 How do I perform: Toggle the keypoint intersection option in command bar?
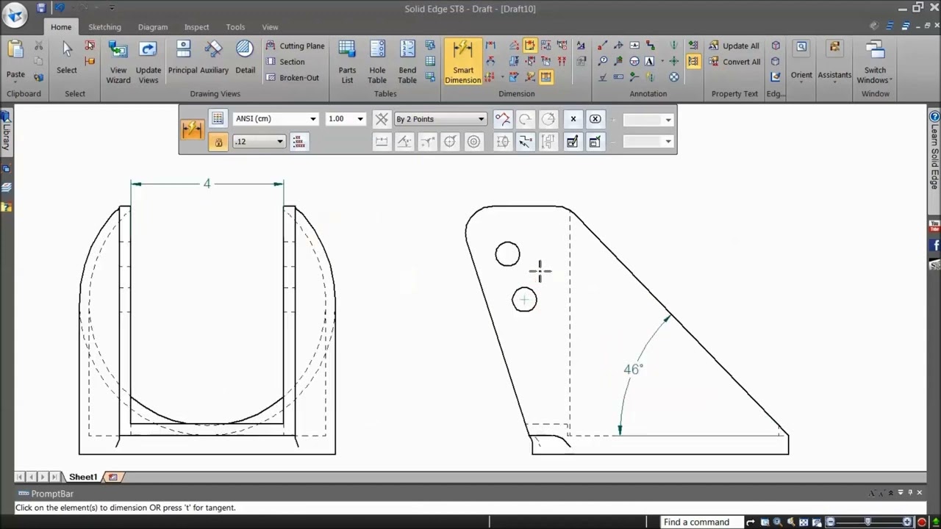[x=525, y=142]
